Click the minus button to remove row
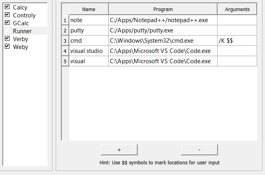The height and width of the screenshot is (175, 265). pyautogui.click(x=199, y=150)
